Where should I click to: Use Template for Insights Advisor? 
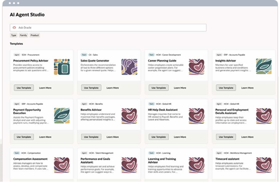click(226, 88)
